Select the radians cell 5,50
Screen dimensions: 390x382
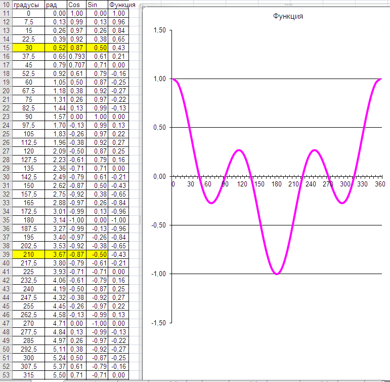[56, 375]
